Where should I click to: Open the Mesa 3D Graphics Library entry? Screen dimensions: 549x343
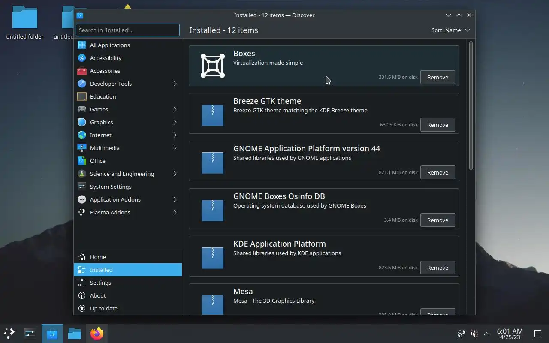324,299
